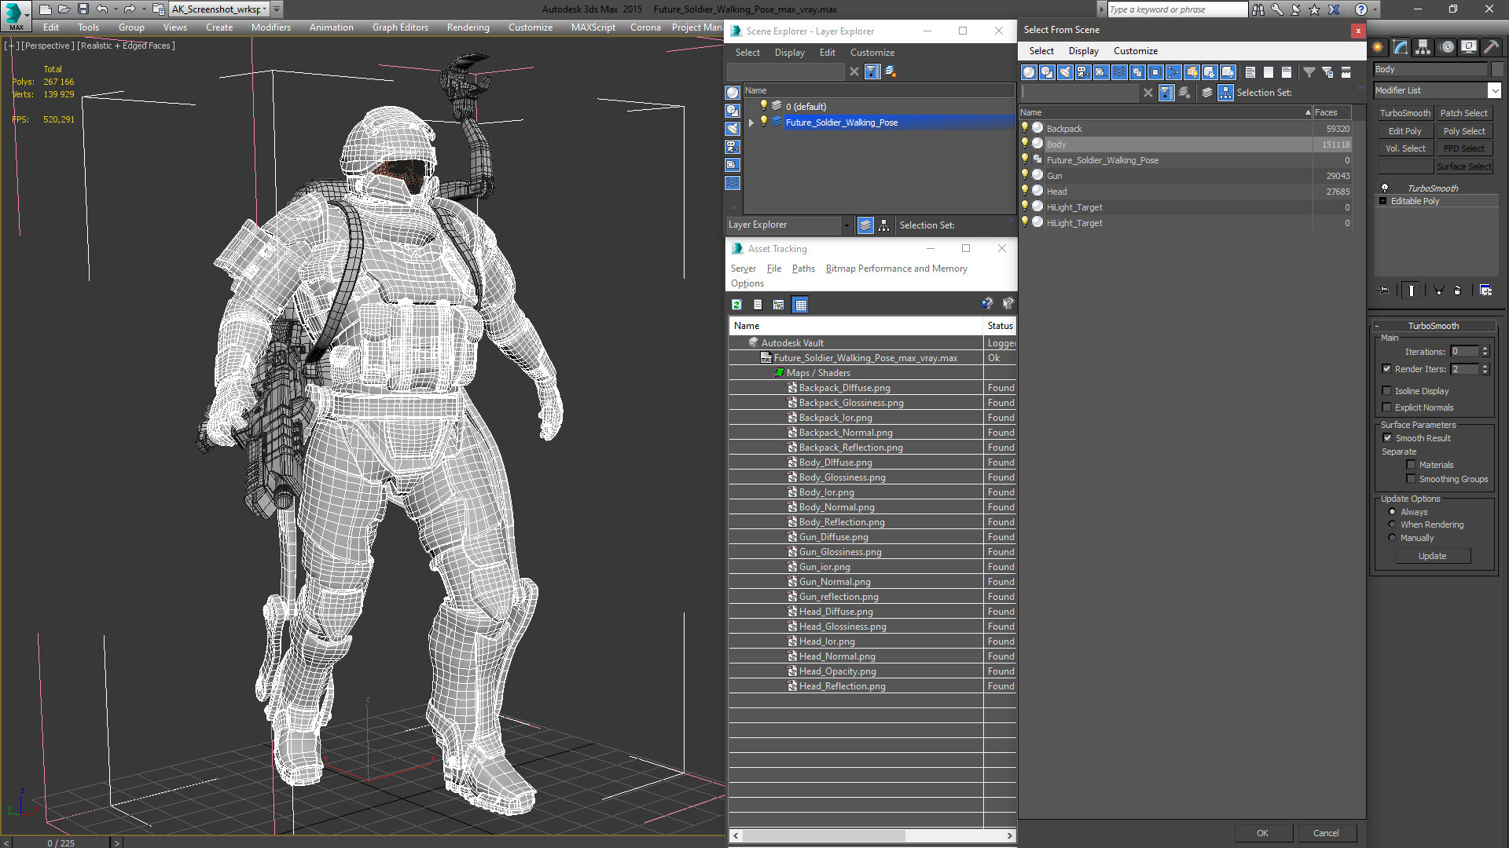Viewport: 1509px width, 848px height.
Task: Open the Modifiers menu in main menu bar
Action: coord(270,27)
